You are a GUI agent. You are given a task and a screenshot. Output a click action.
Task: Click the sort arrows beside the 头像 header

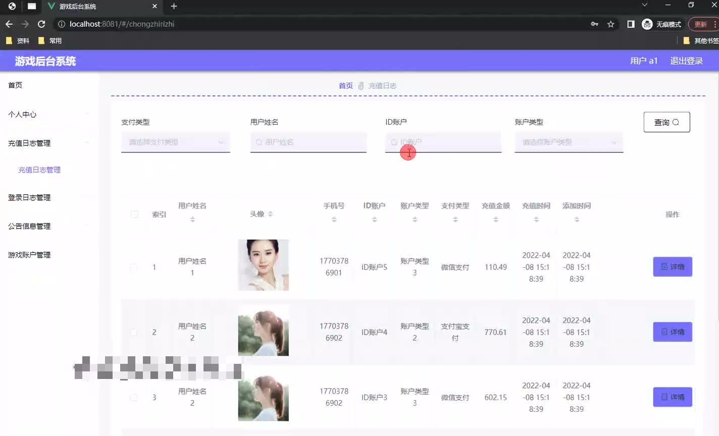coord(270,213)
